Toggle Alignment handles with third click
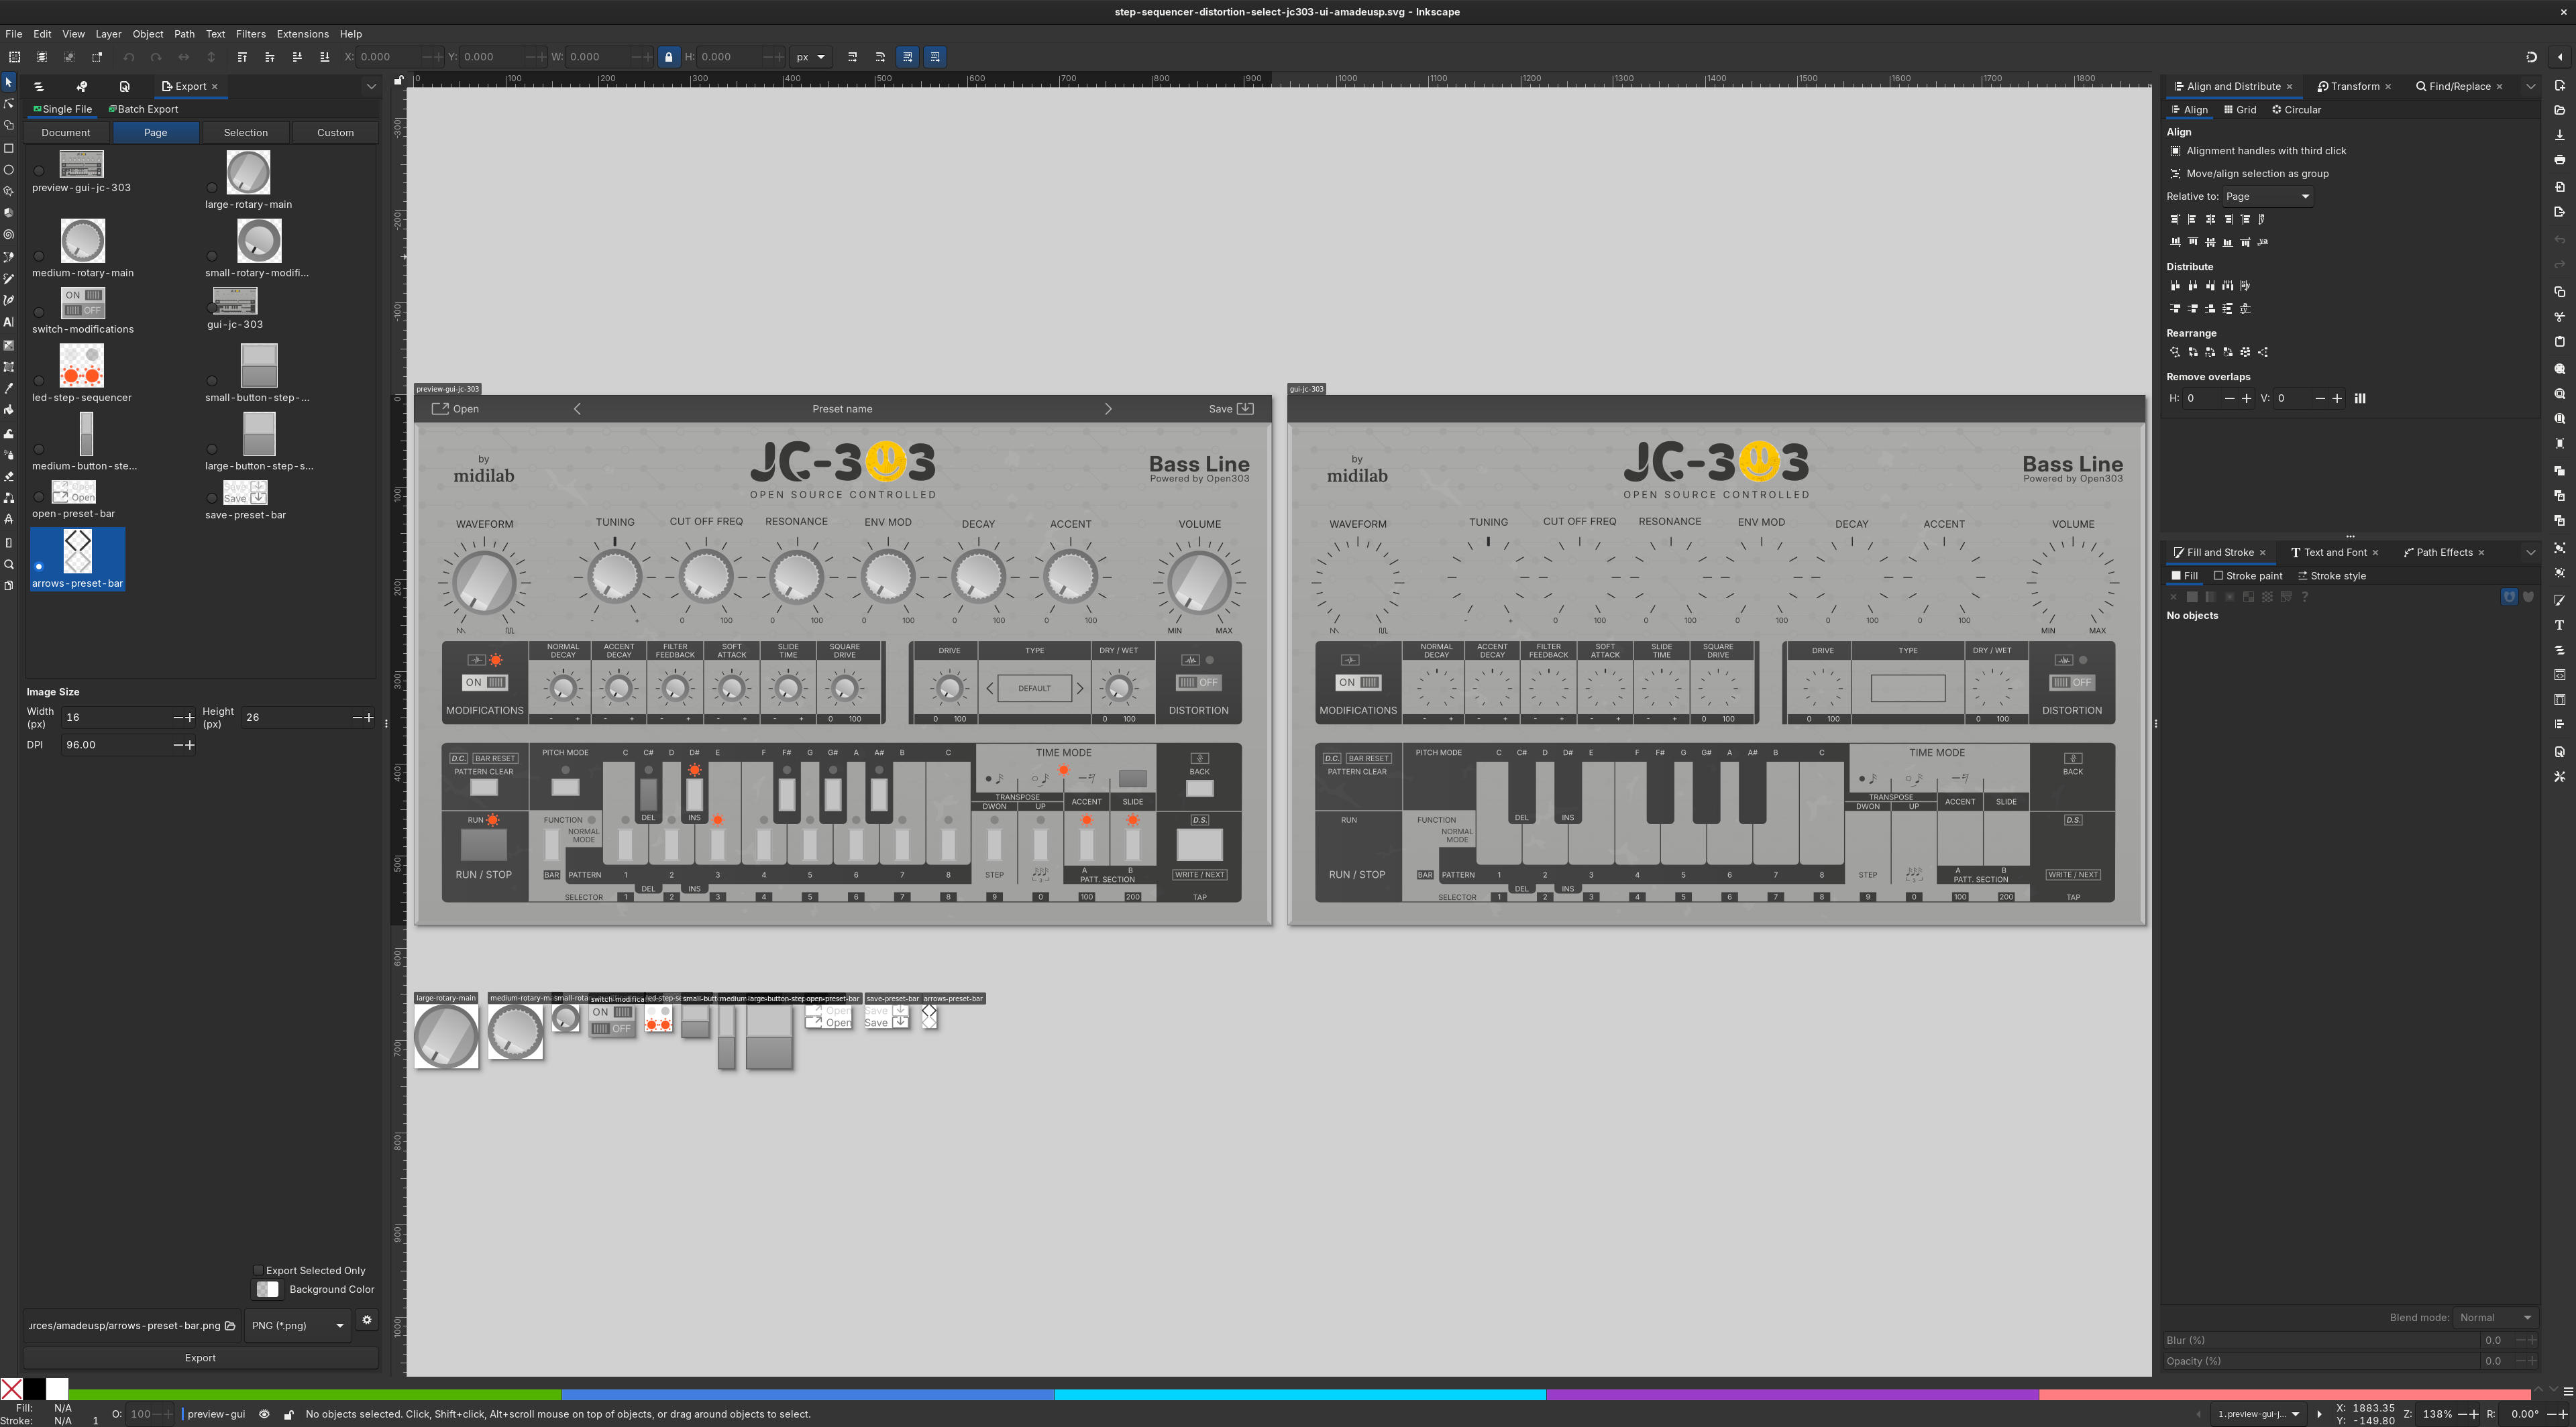This screenshot has height=1427, width=2576. (x=2176, y=150)
